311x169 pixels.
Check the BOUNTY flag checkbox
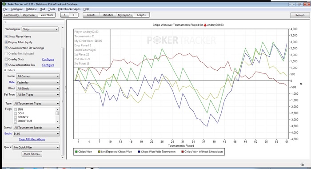pyautogui.click(x=15, y=117)
